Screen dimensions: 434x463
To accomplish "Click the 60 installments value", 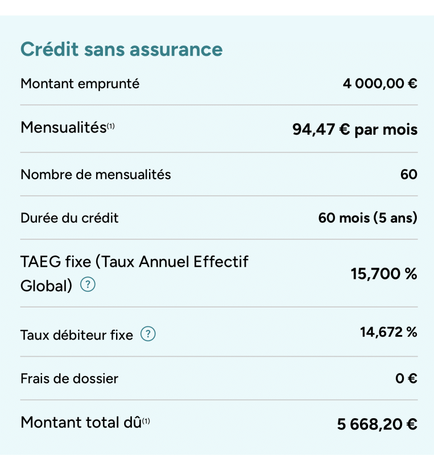I will coord(409,174).
